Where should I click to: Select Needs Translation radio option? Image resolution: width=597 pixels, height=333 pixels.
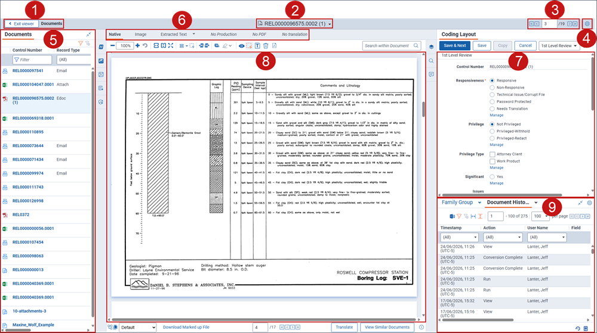(492, 108)
